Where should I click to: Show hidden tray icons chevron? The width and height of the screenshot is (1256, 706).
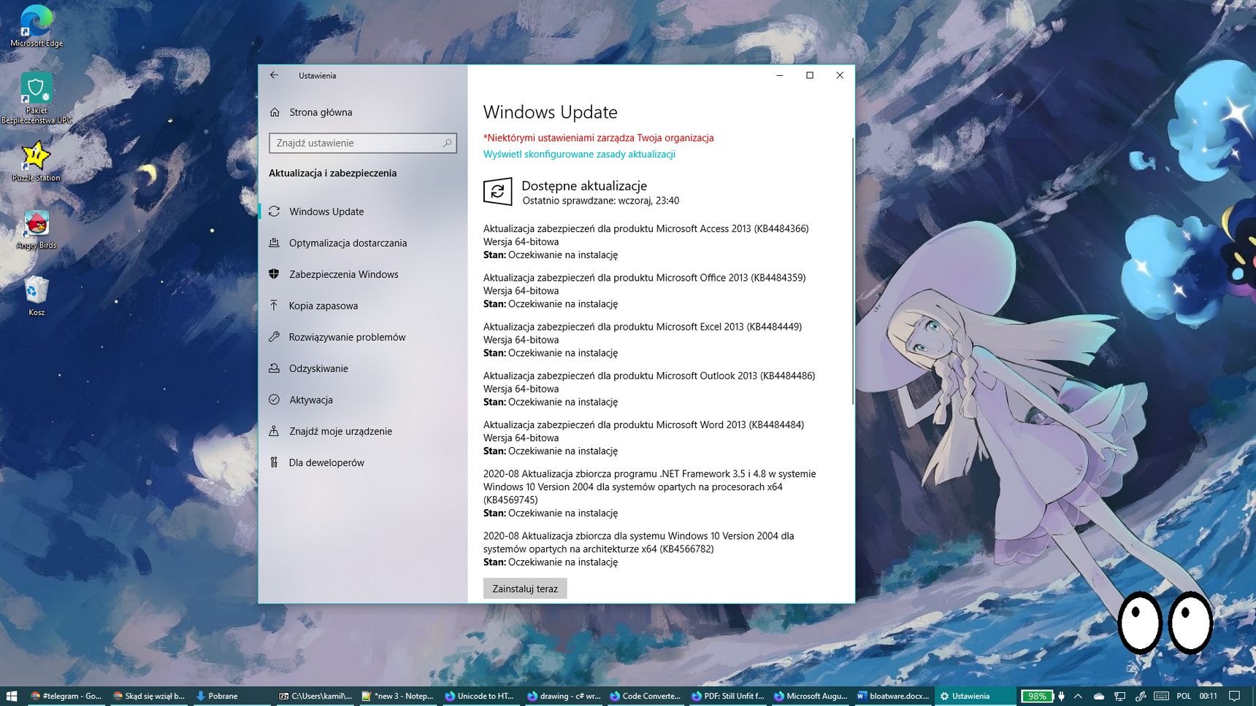[1078, 696]
